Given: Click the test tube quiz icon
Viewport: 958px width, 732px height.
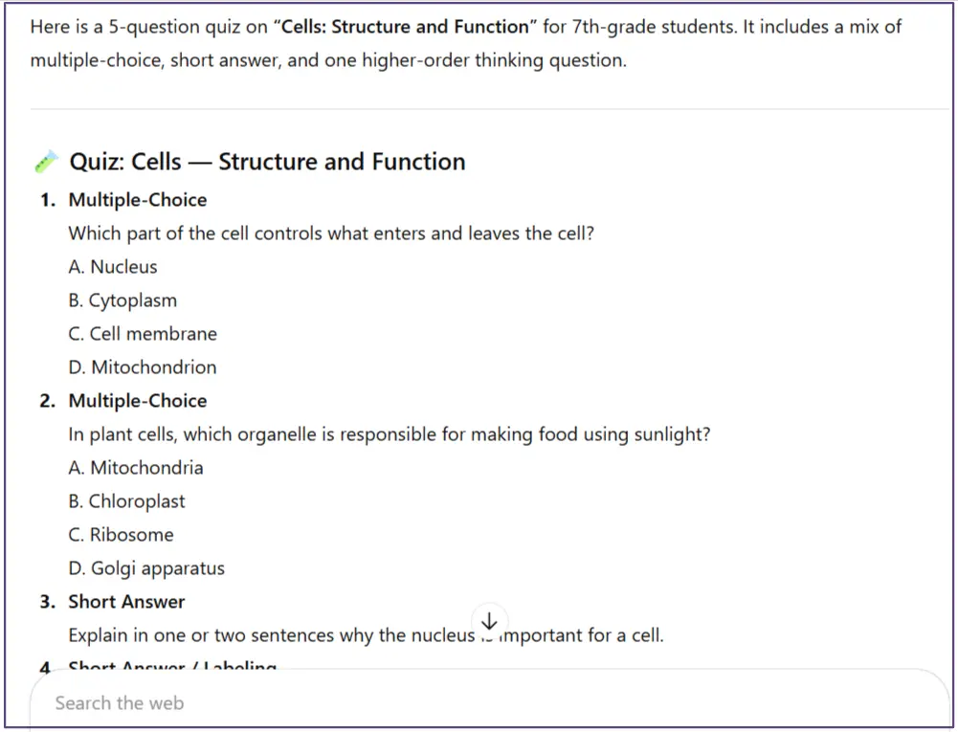Looking at the screenshot, I should (45, 161).
